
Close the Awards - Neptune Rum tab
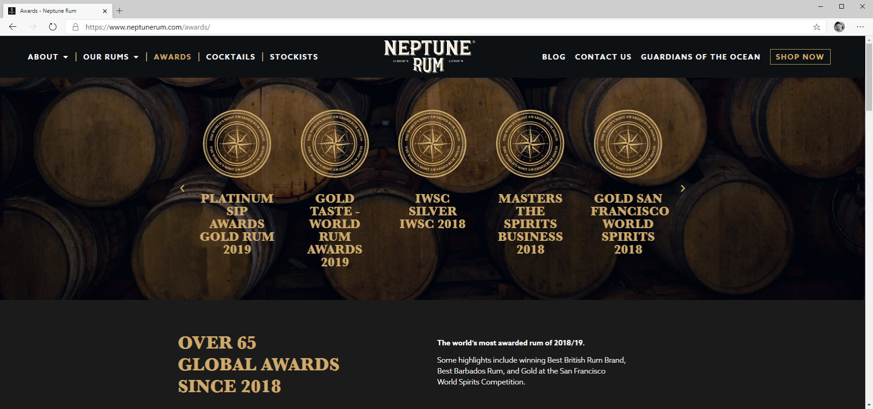click(x=105, y=11)
